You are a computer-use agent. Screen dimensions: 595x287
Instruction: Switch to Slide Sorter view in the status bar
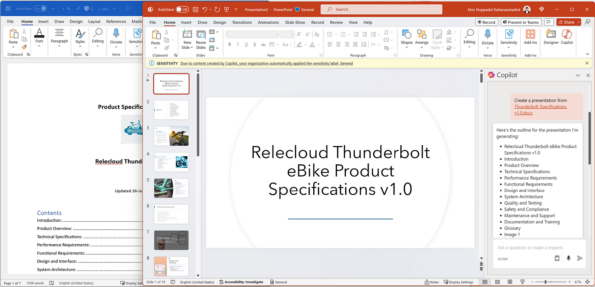(497, 282)
